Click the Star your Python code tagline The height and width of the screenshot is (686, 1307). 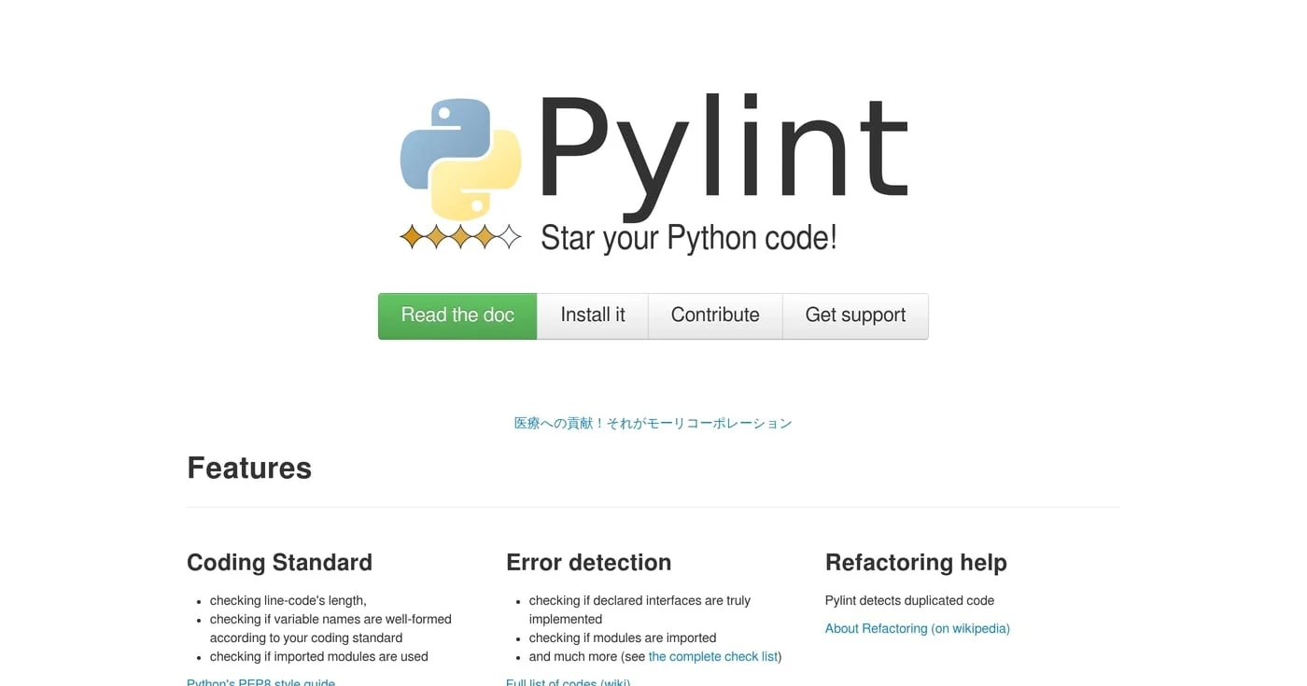pyautogui.click(x=689, y=237)
